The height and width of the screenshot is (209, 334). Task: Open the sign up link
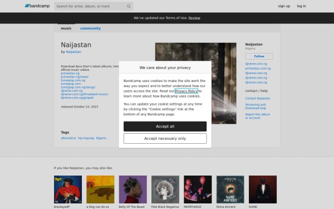coord(284,6)
